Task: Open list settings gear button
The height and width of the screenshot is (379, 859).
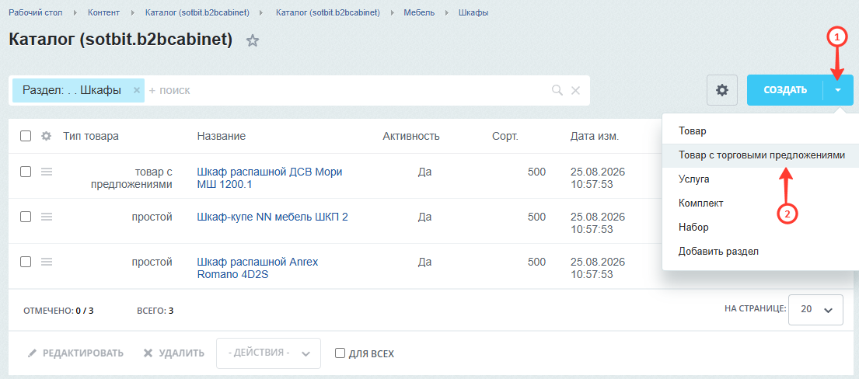Action: pos(722,90)
